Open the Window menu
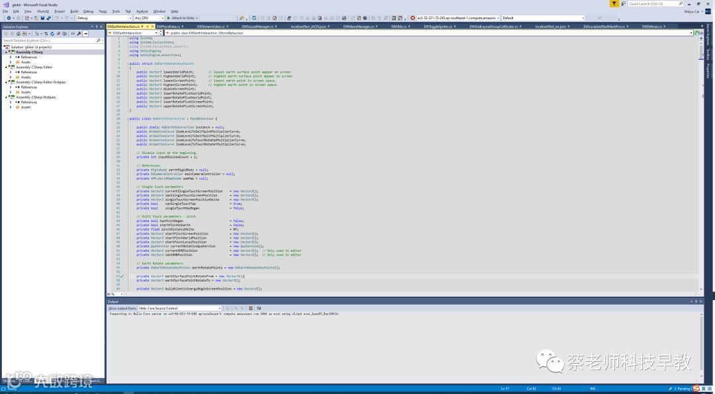Image resolution: width=715 pixels, height=394 pixels. tap(159, 11)
